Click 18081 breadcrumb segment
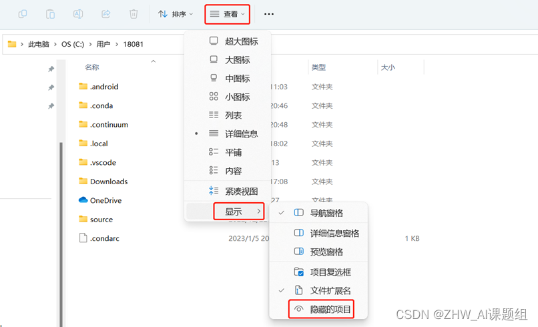 click(x=133, y=44)
